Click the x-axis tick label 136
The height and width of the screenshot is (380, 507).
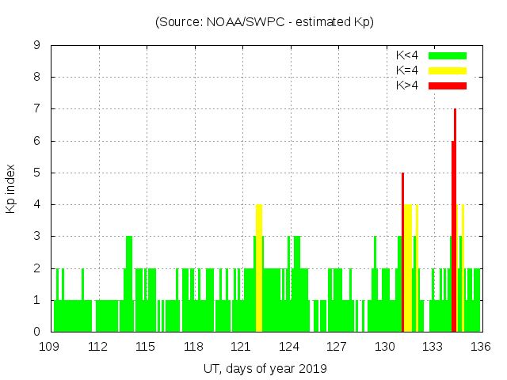click(x=480, y=347)
